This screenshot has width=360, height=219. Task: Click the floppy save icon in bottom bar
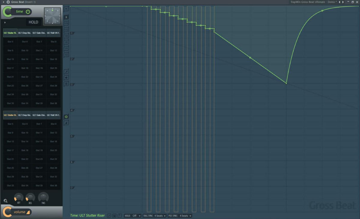point(114,216)
